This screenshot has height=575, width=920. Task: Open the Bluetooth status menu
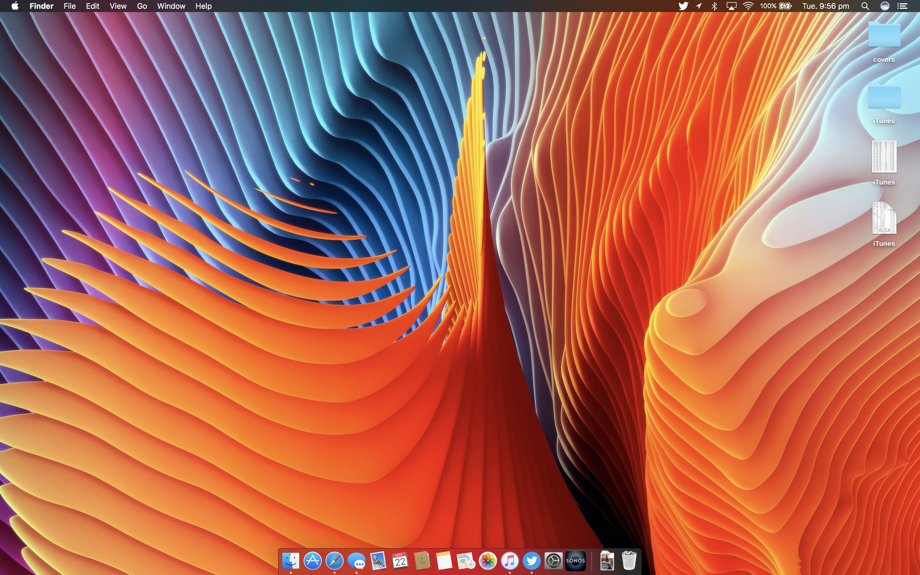(714, 6)
